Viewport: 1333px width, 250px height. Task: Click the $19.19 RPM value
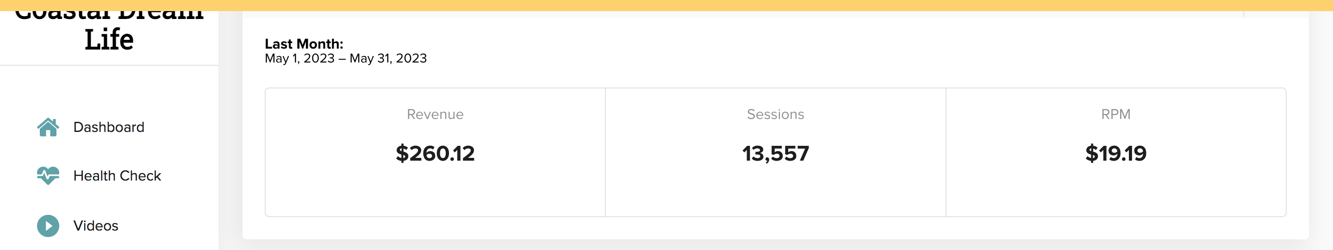point(1115,153)
